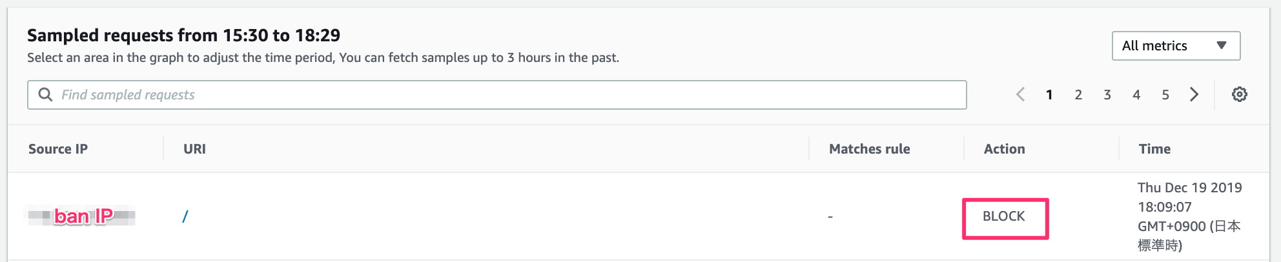Open the "/" URI link
This screenshot has width=1281, height=262.
coord(185,217)
